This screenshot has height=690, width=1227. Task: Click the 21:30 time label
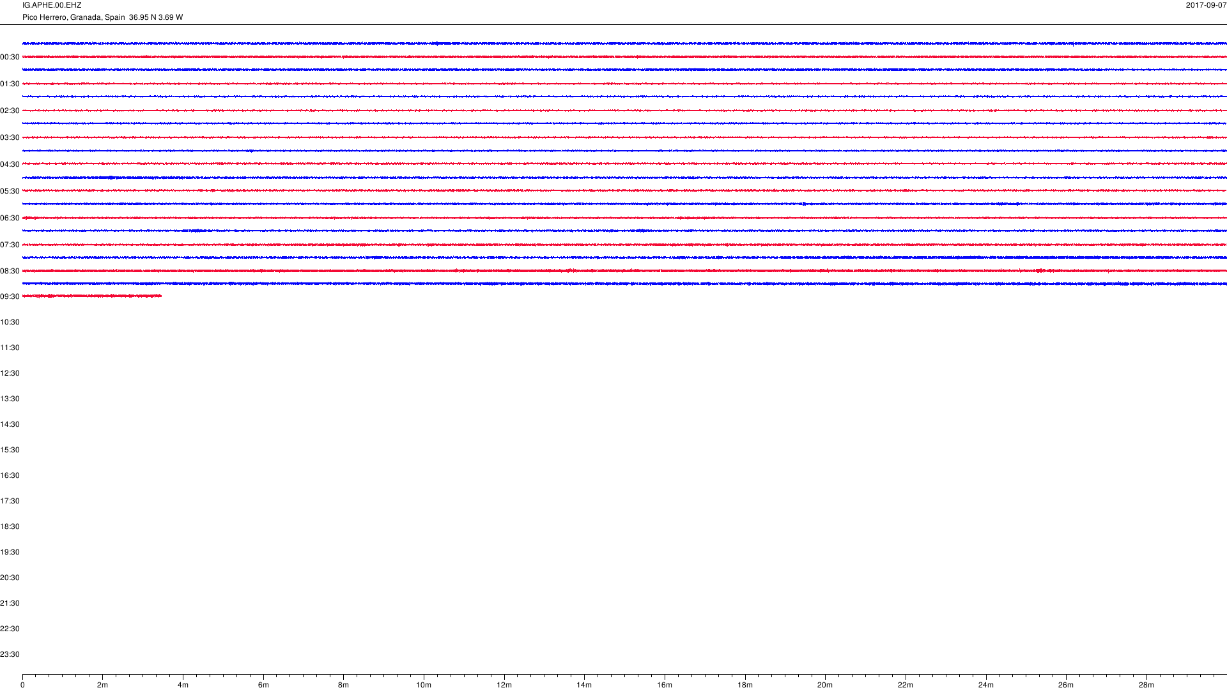click(x=10, y=604)
